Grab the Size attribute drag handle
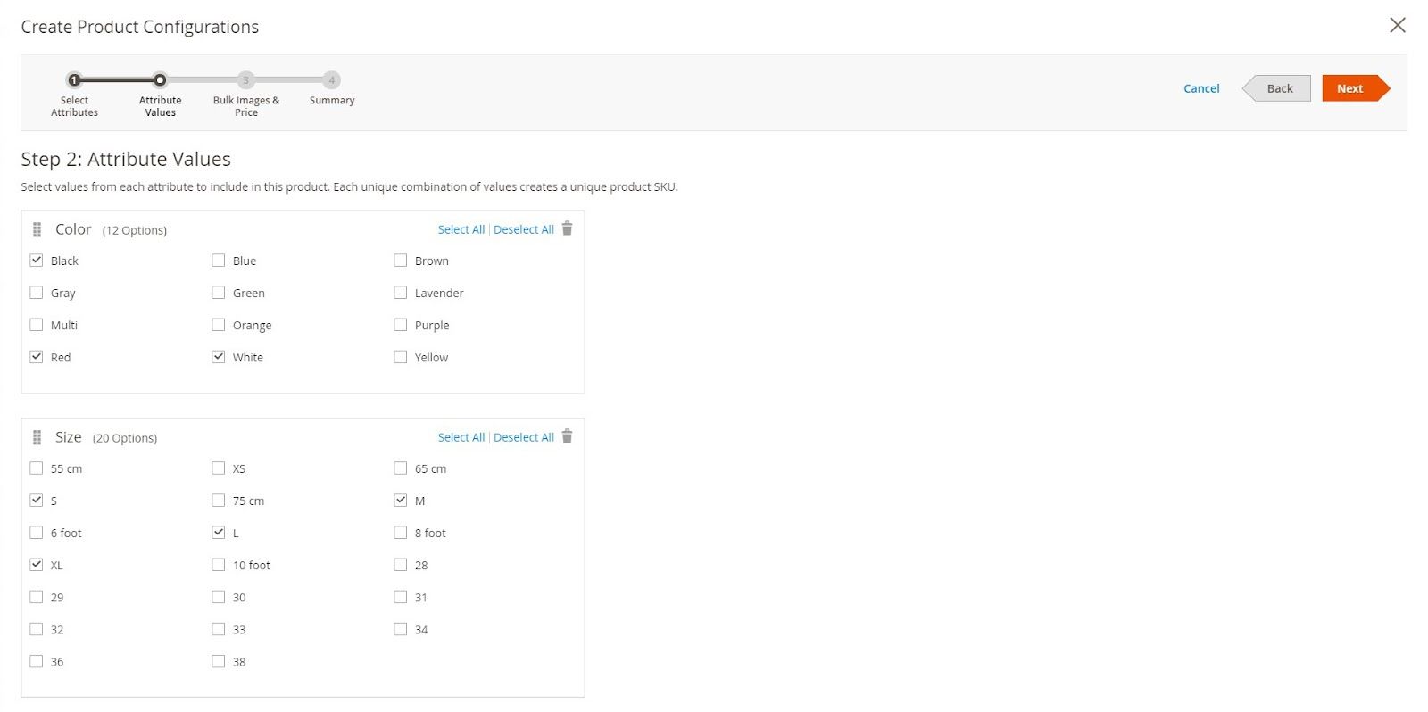This screenshot has height=712, width=1428. tap(37, 438)
